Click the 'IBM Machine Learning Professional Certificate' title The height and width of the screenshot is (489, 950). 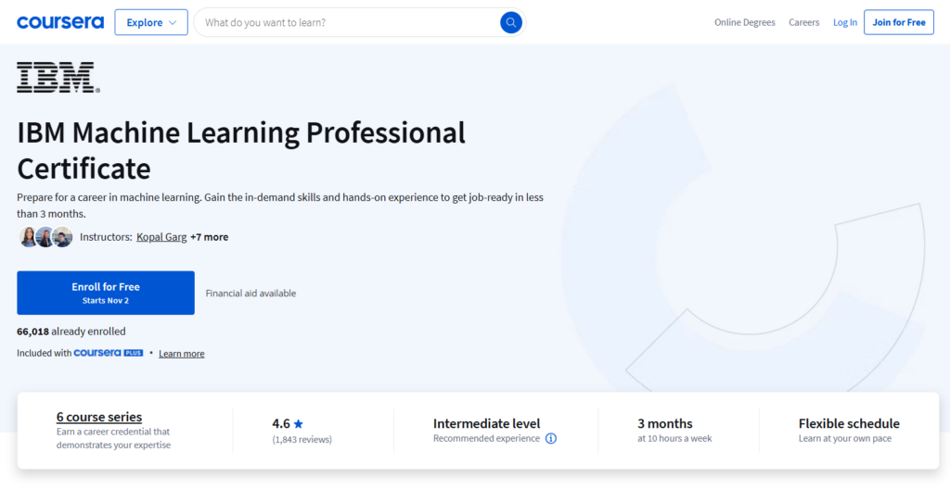241,151
